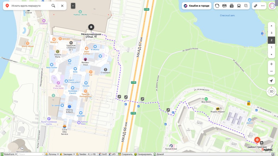278x156 pixels.
Task: Click the Крокус Экспо place marker
Action: click(x=80, y=12)
